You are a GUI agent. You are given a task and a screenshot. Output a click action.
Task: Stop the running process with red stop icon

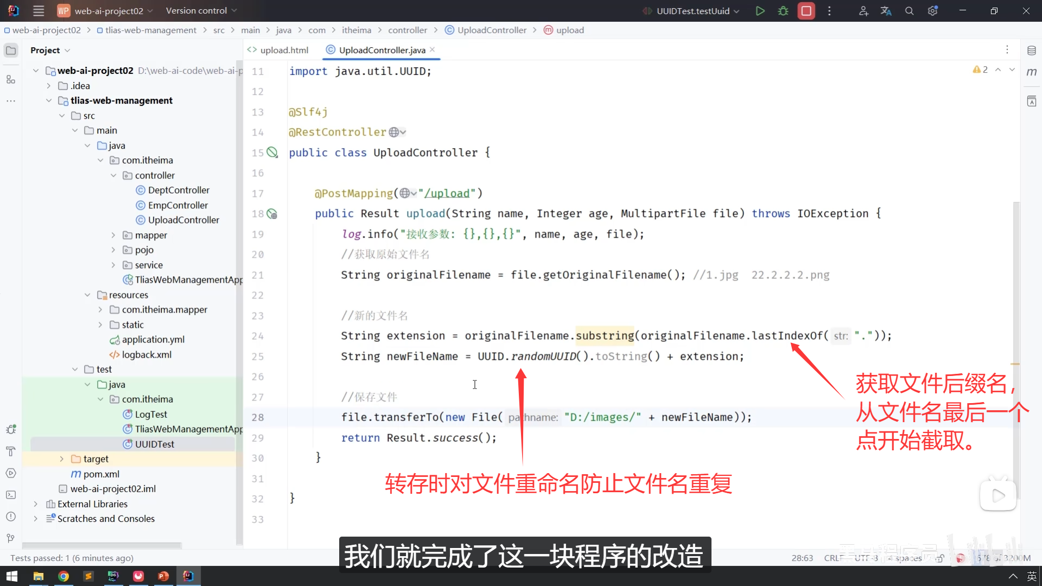click(x=806, y=11)
